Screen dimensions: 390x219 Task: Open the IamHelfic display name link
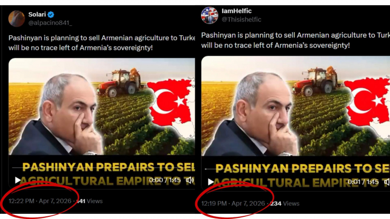(237, 11)
